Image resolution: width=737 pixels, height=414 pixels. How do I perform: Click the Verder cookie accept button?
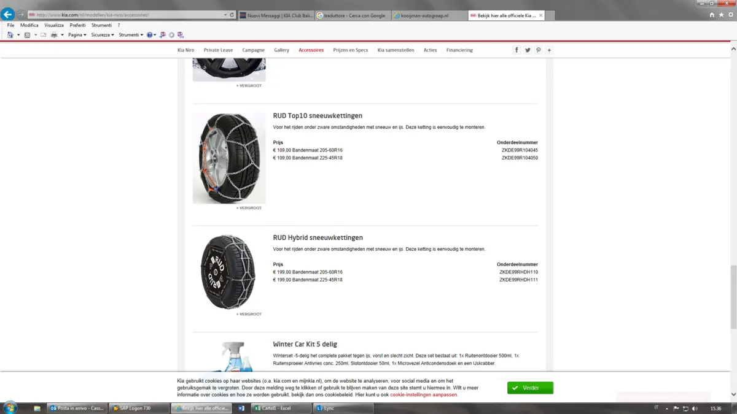(x=530, y=388)
